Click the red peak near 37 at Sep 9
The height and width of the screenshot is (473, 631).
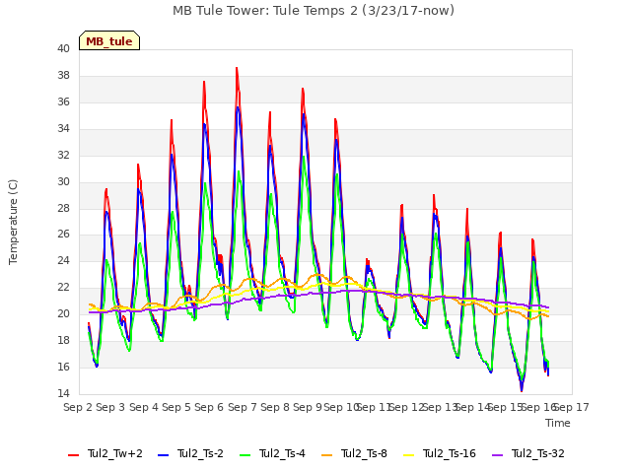[303, 89]
